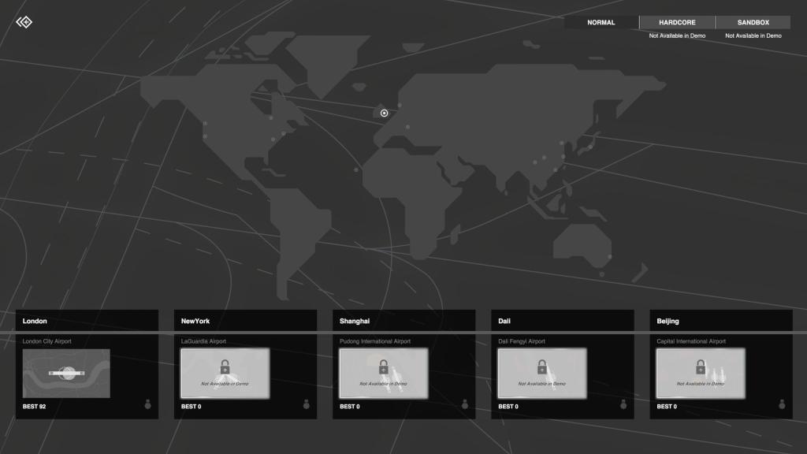807x454 pixels.
Task: Select the NewYork level card title
Action: tap(195, 321)
